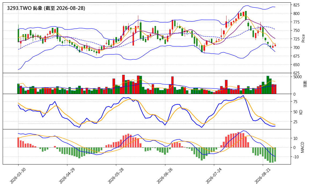Click the 0 tick on the MACD axis

(294, 148)
